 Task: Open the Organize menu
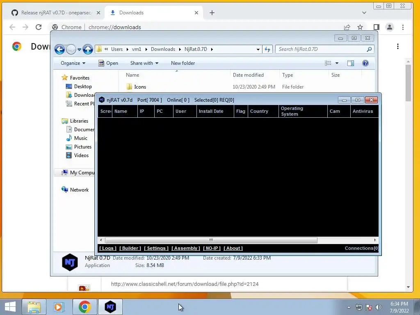click(73, 63)
